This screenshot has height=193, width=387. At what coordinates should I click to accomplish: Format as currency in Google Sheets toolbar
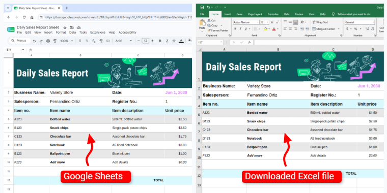click(x=80, y=41)
